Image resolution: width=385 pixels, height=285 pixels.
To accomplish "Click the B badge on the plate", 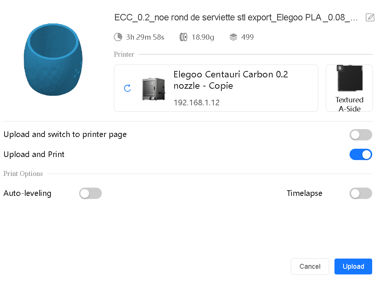I will click(340, 68).
